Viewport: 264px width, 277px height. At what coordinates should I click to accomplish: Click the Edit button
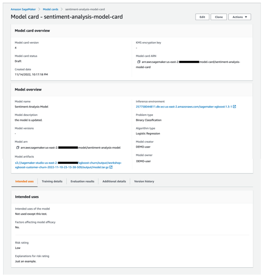click(202, 17)
